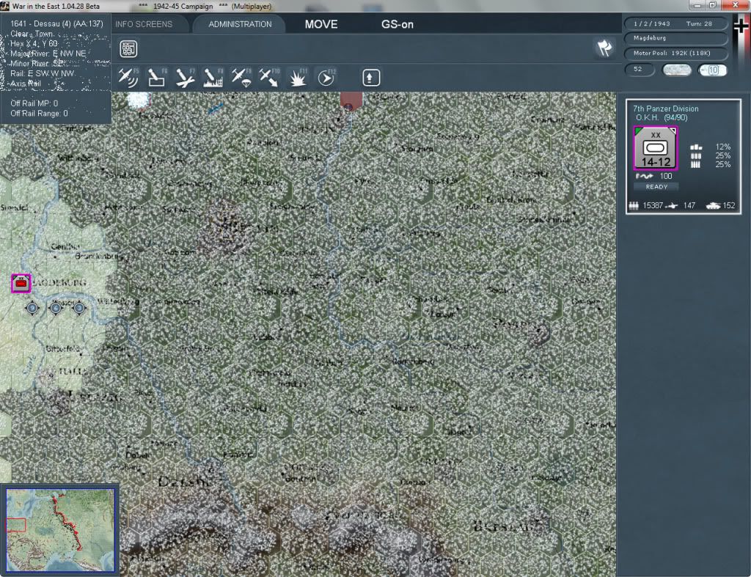Select the bomb airfield F7 mode icon
This screenshot has width=751, height=577.
click(x=184, y=78)
